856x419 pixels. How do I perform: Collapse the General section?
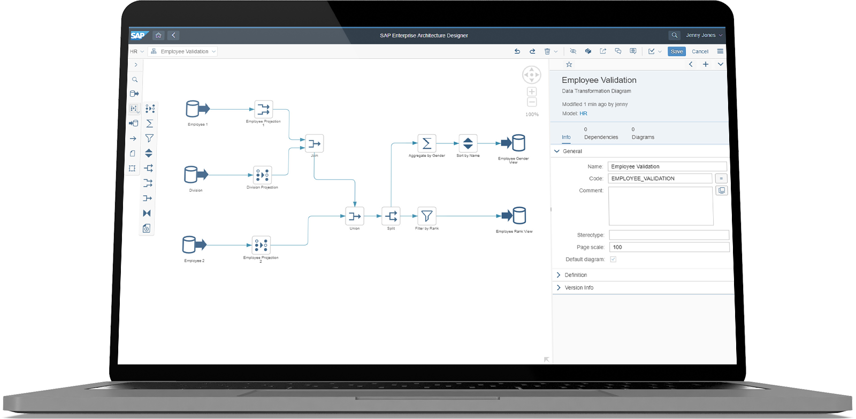[557, 151]
